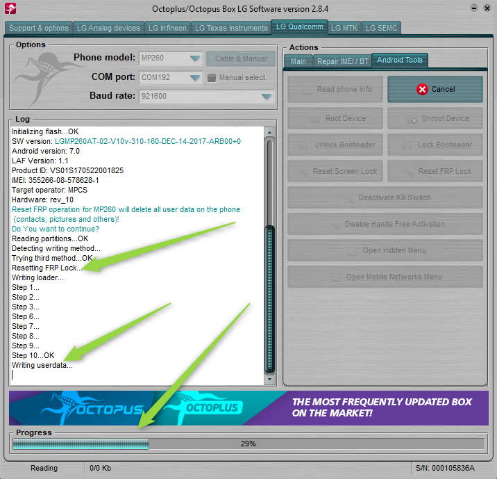The image size is (497, 479).
Task: Click the Cable & Manual button
Action: pos(241,58)
